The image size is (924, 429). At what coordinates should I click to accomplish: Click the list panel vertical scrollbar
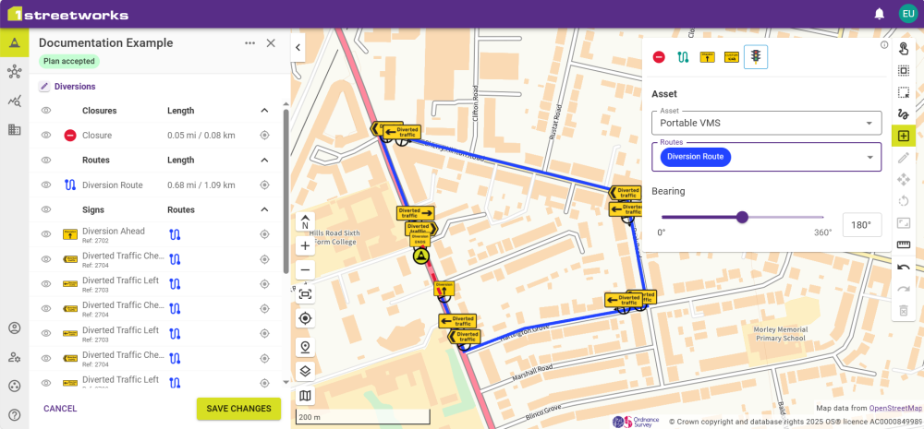[286, 191]
